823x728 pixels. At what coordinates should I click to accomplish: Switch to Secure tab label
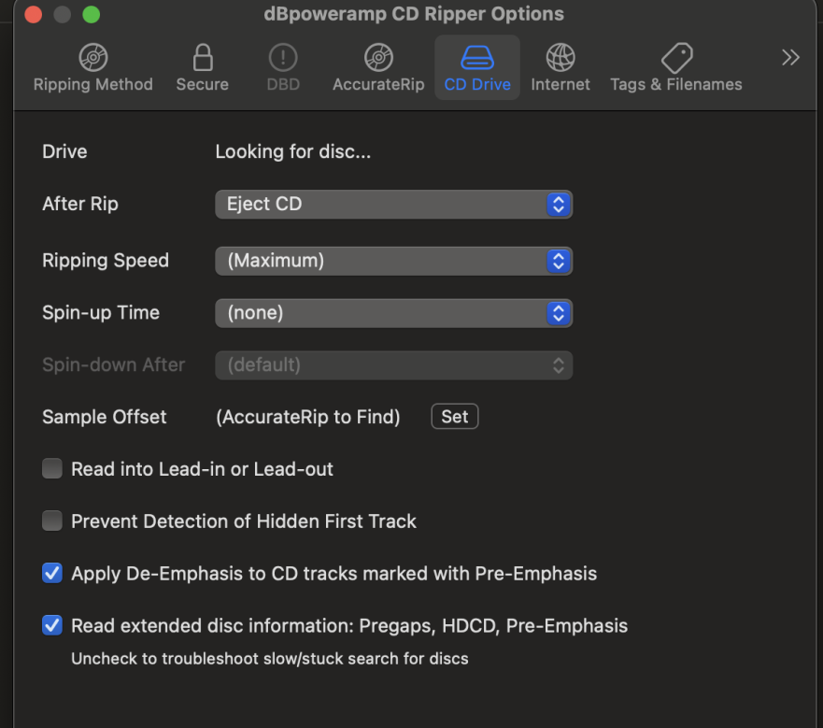tap(203, 84)
